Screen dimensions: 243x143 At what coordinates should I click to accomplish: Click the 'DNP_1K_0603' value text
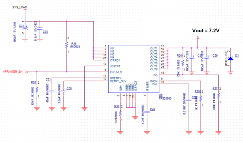(33, 95)
